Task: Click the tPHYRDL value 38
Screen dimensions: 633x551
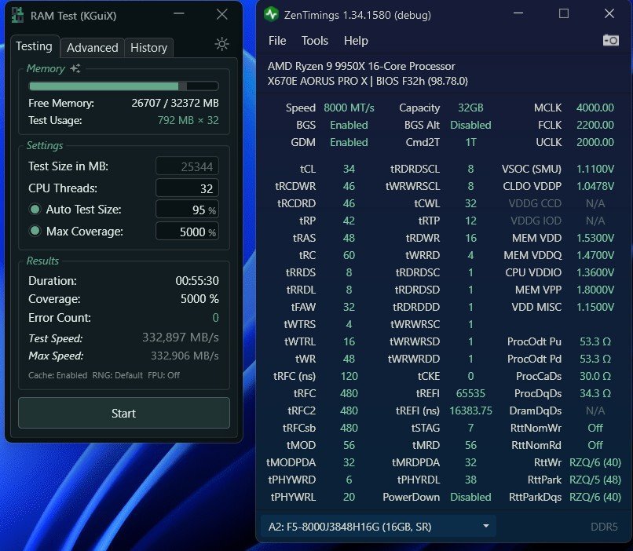Action: coord(470,480)
